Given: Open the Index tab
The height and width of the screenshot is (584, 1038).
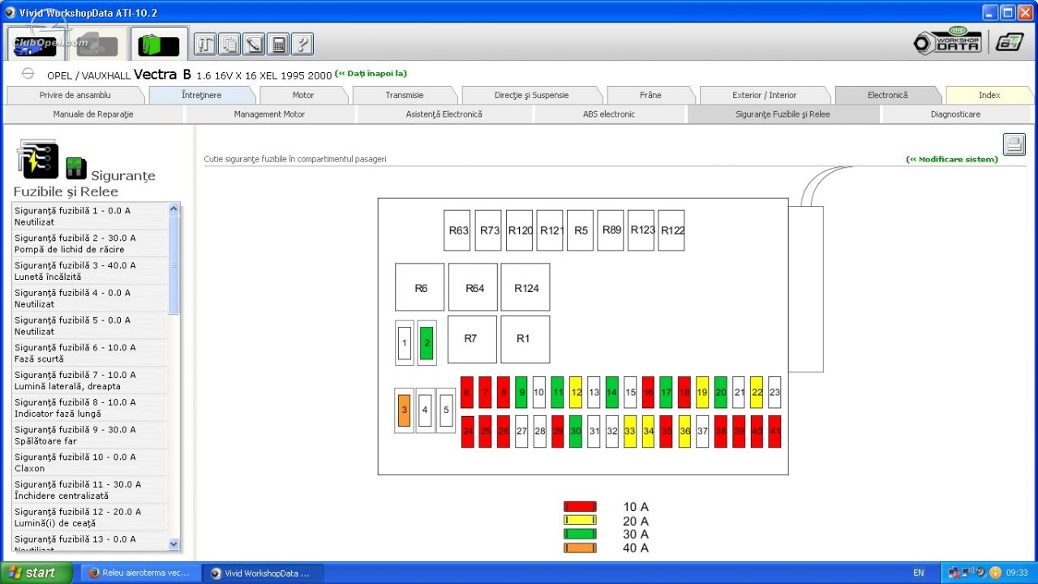Looking at the screenshot, I should pos(989,95).
